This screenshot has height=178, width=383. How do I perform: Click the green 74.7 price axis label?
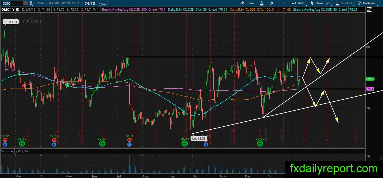370,79
